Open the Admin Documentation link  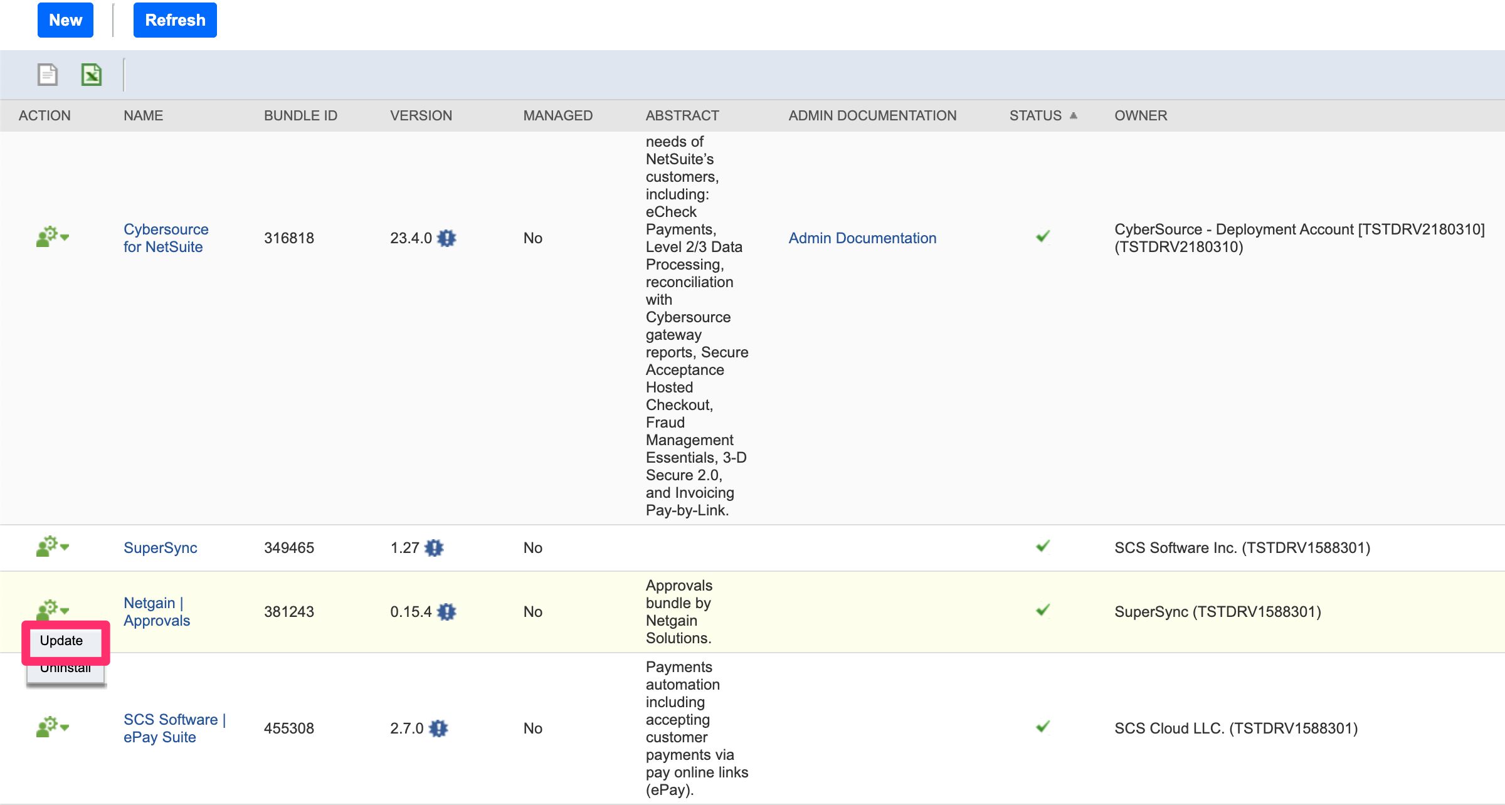862,238
